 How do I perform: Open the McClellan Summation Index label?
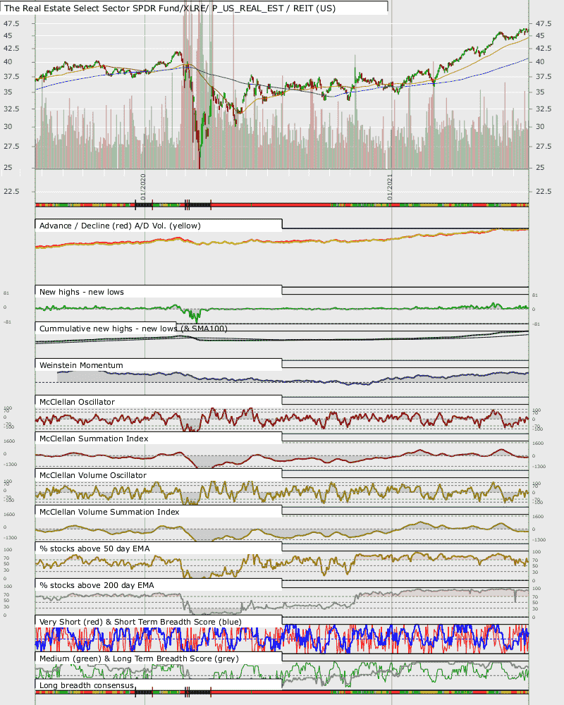[94, 439]
